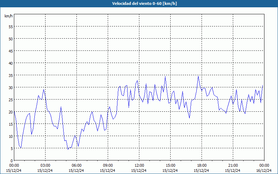Click the 21:00 time label on the x-axis
Image resolution: width=278 pixels, height=174 pixels.
pyautogui.click(x=233, y=166)
